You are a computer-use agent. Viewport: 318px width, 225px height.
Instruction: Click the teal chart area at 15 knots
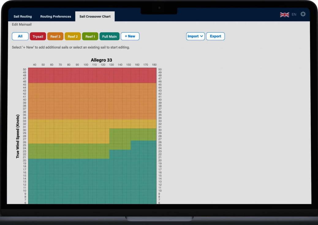pos(92,176)
